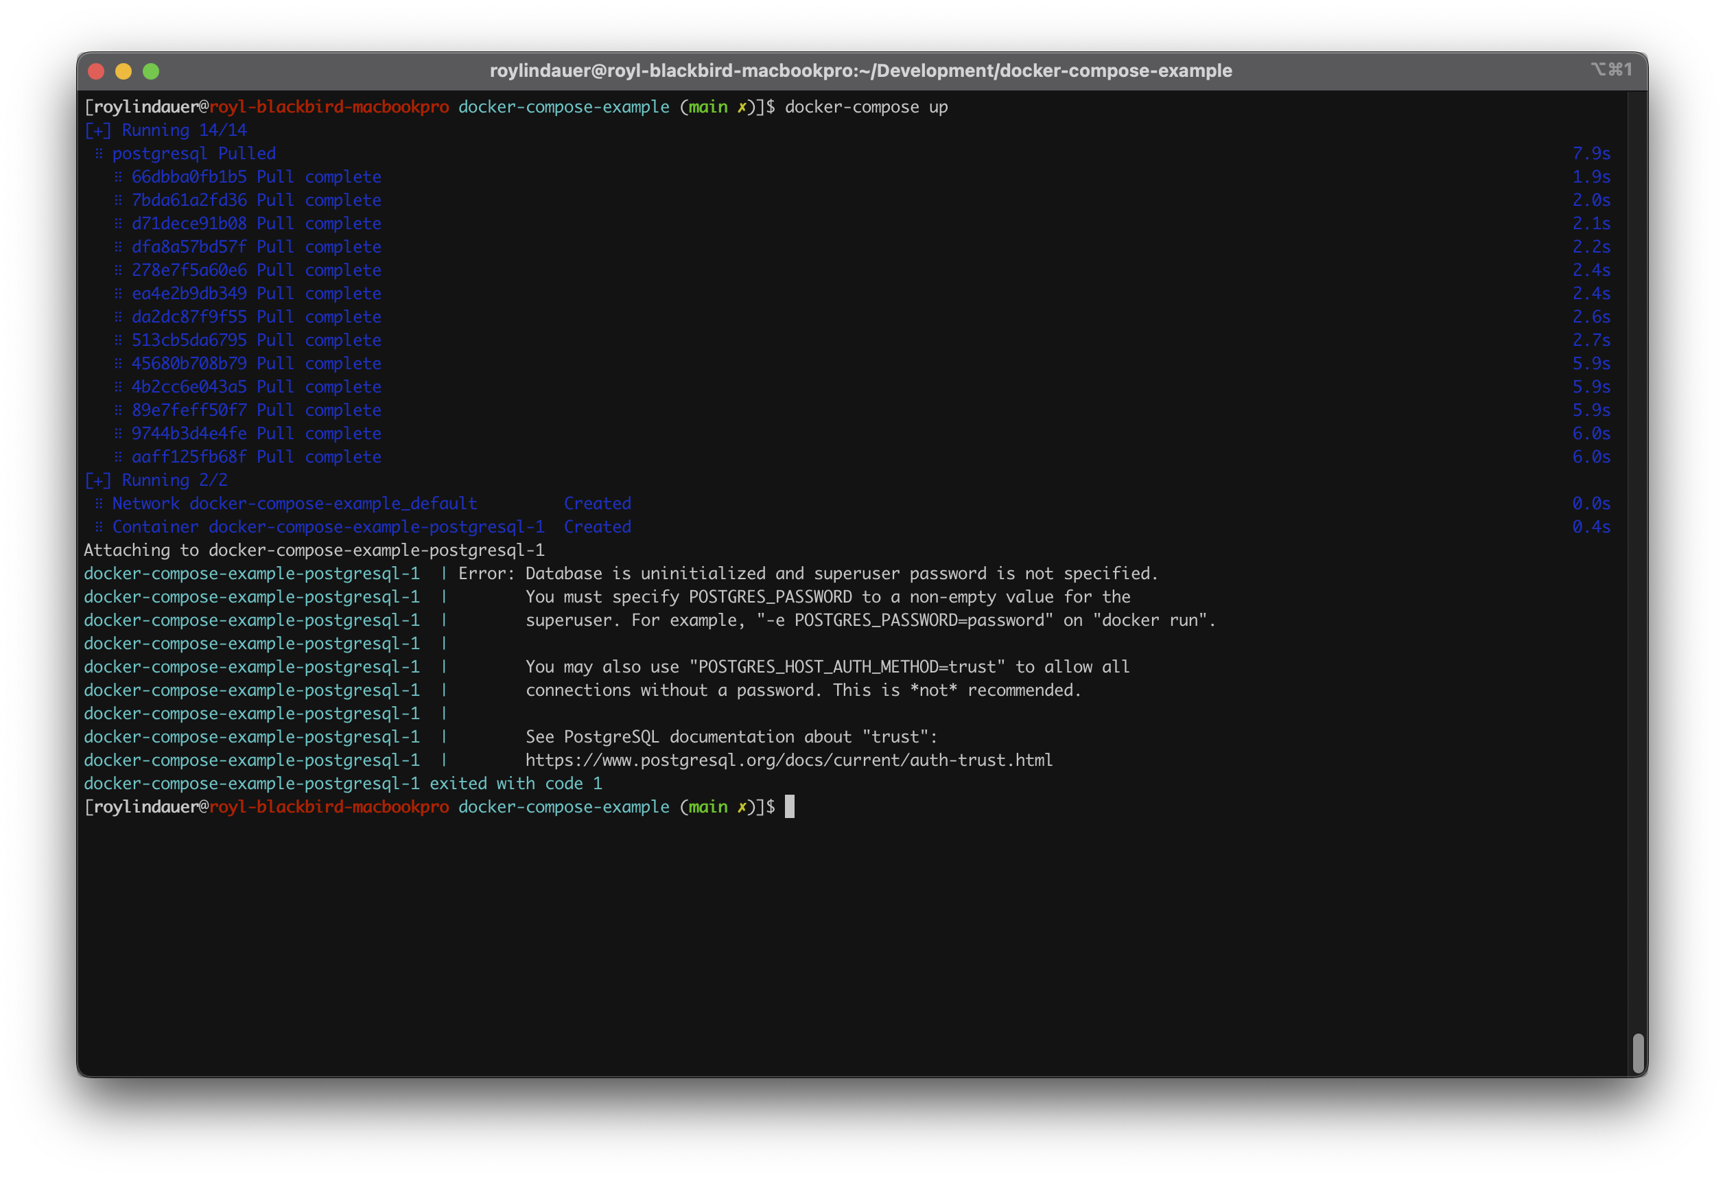Click the 'You must specify POSTGRES_PASSWORD' line

[x=828, y=597]
